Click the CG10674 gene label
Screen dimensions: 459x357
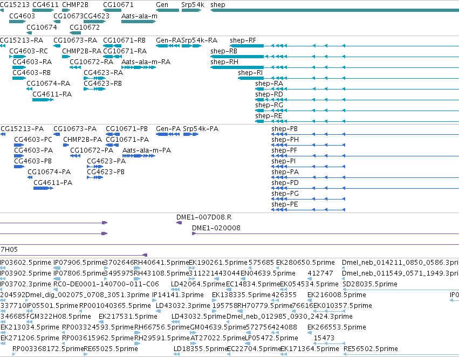[42, 27]
